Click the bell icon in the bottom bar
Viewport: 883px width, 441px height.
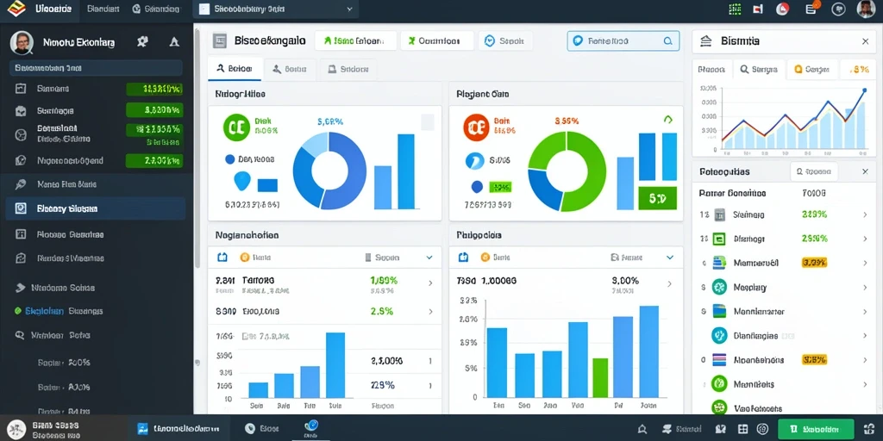[642, 429]
